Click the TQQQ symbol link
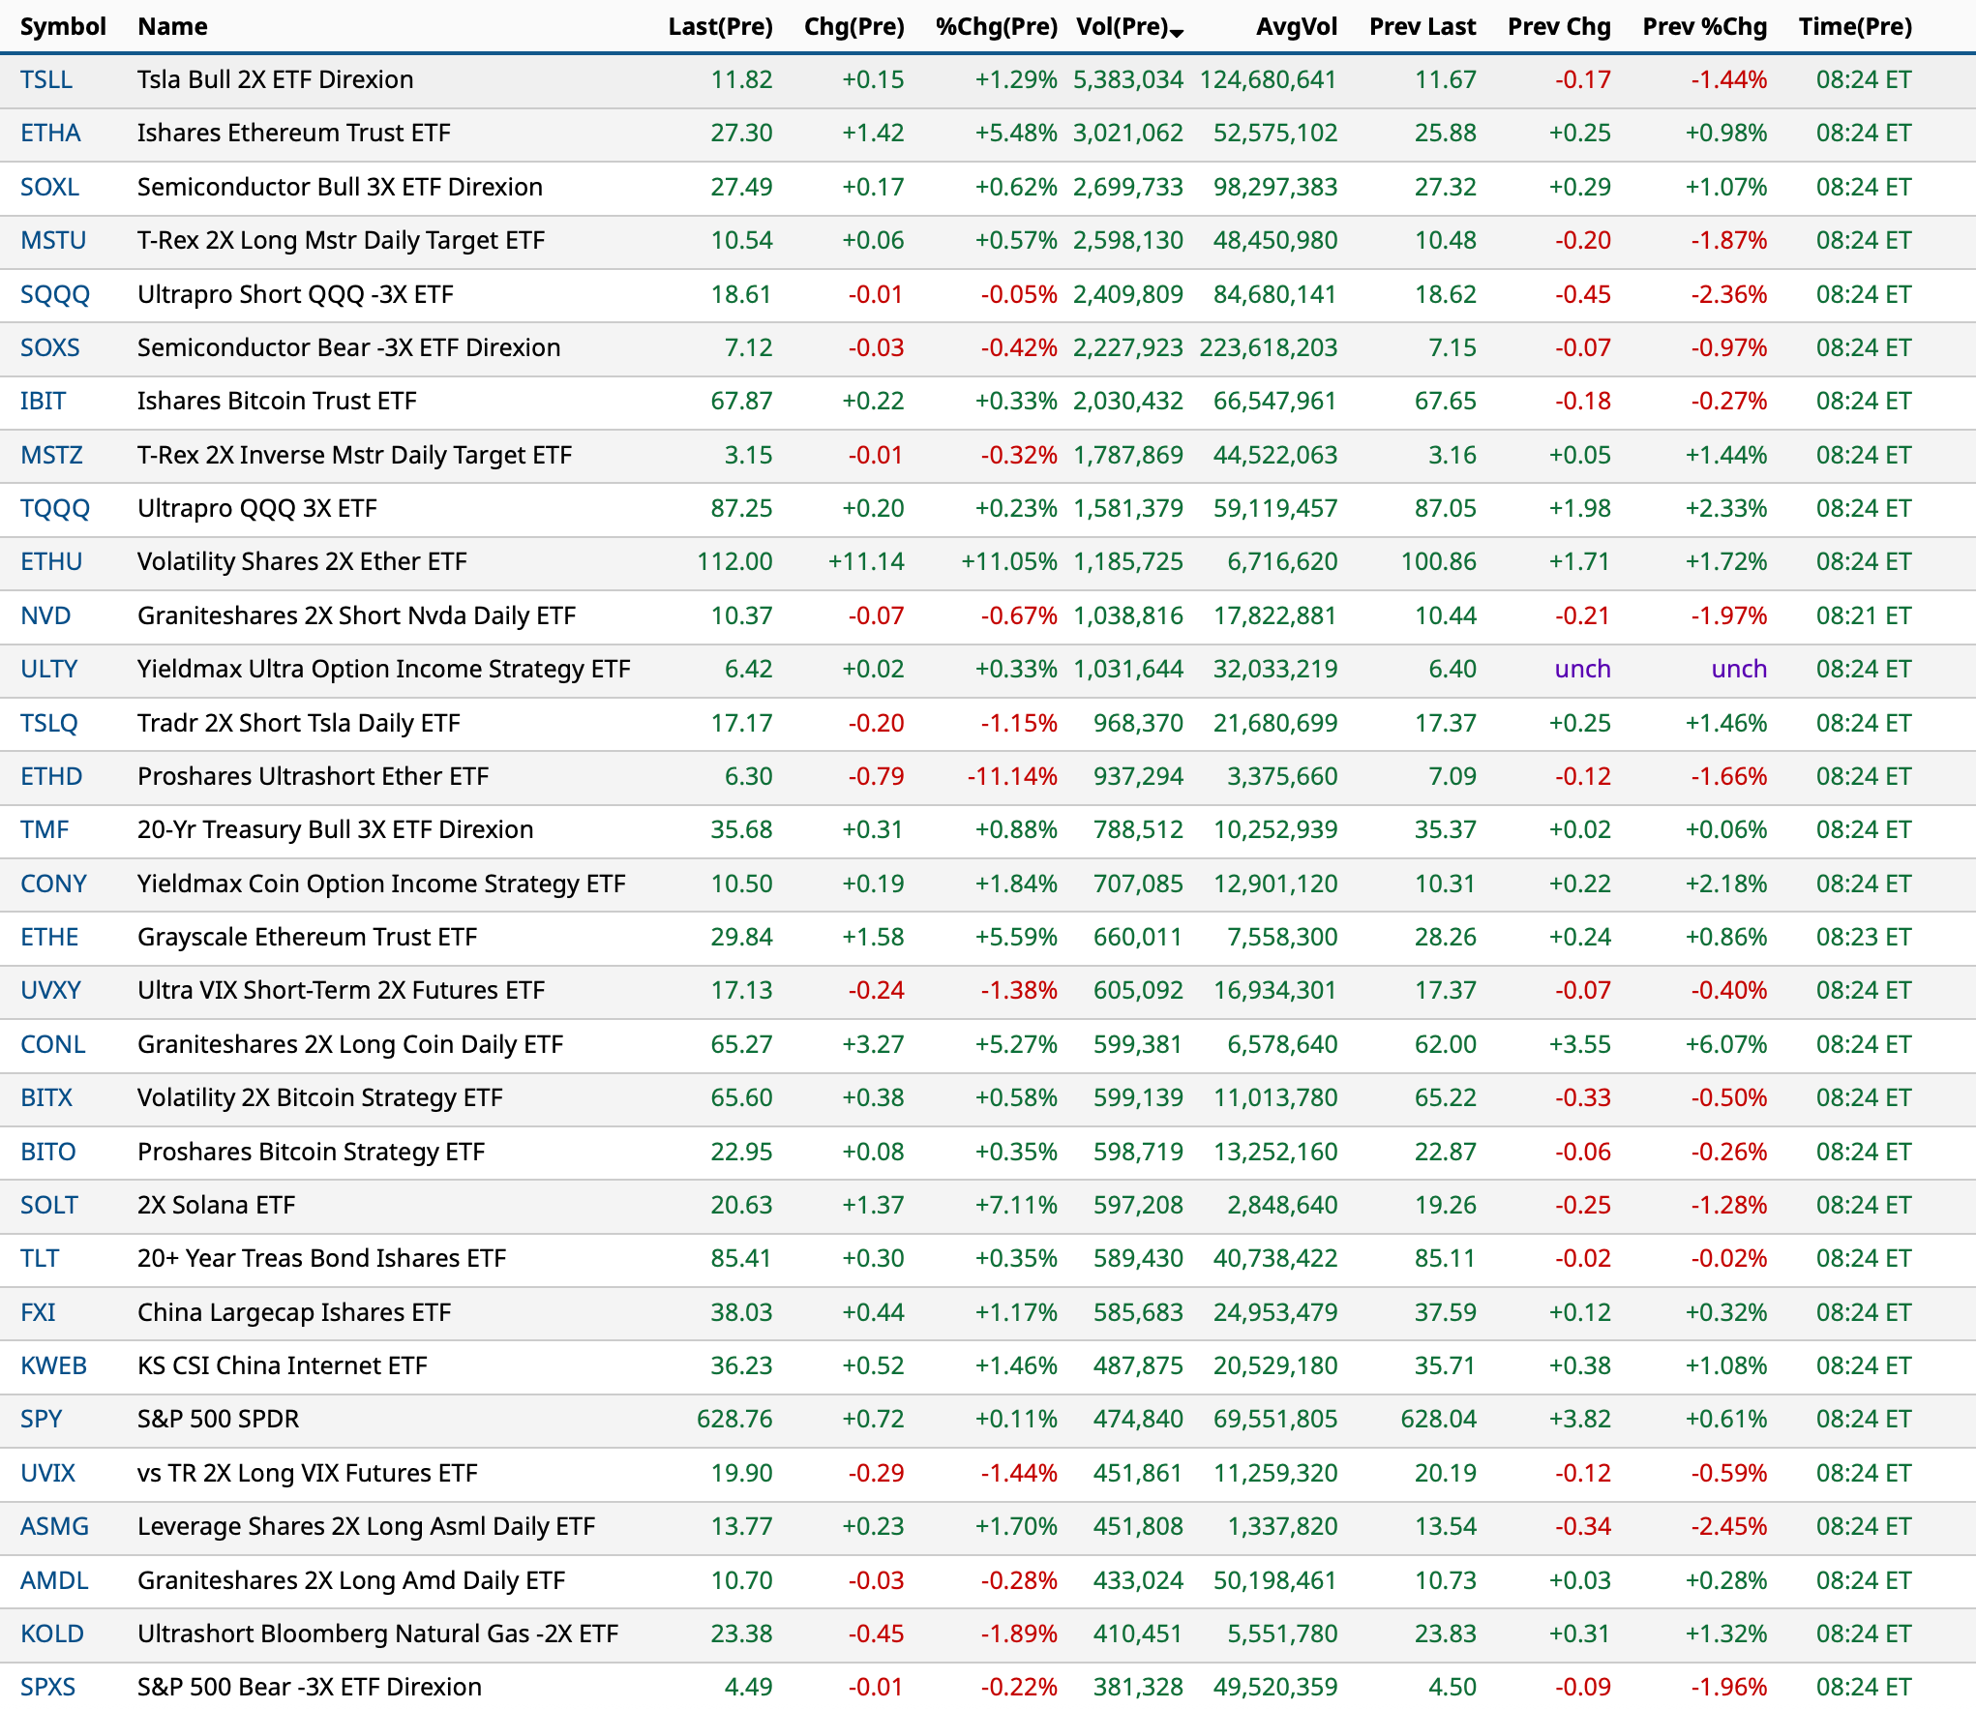Image resolution: width=1976 pixels, height=1709 pixels. [x=54, y=508]
